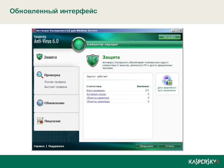Click the value 271 for checked objects
This screenshot has height=168, width=224.
pos(147,90)
